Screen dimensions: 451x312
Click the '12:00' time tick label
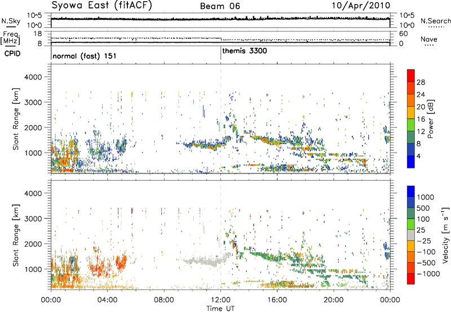click(220, 300)
